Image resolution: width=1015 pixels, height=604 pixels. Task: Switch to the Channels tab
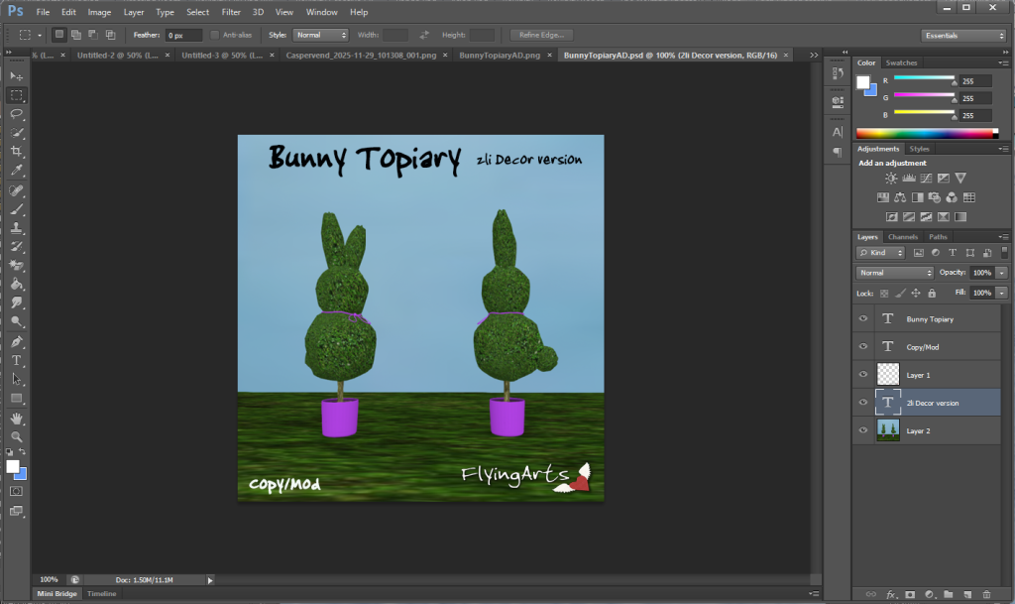[x=902, y=237]
